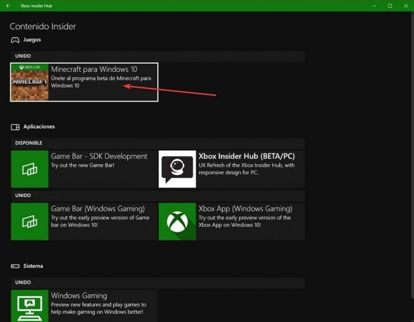Screen dimensions: 414x322
Task: Open the Windows Gaming preview title
Action: pyautogui.click(x=79, y=295)
